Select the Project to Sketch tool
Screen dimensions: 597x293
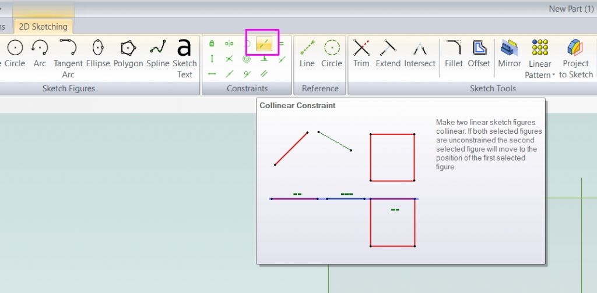575,59
